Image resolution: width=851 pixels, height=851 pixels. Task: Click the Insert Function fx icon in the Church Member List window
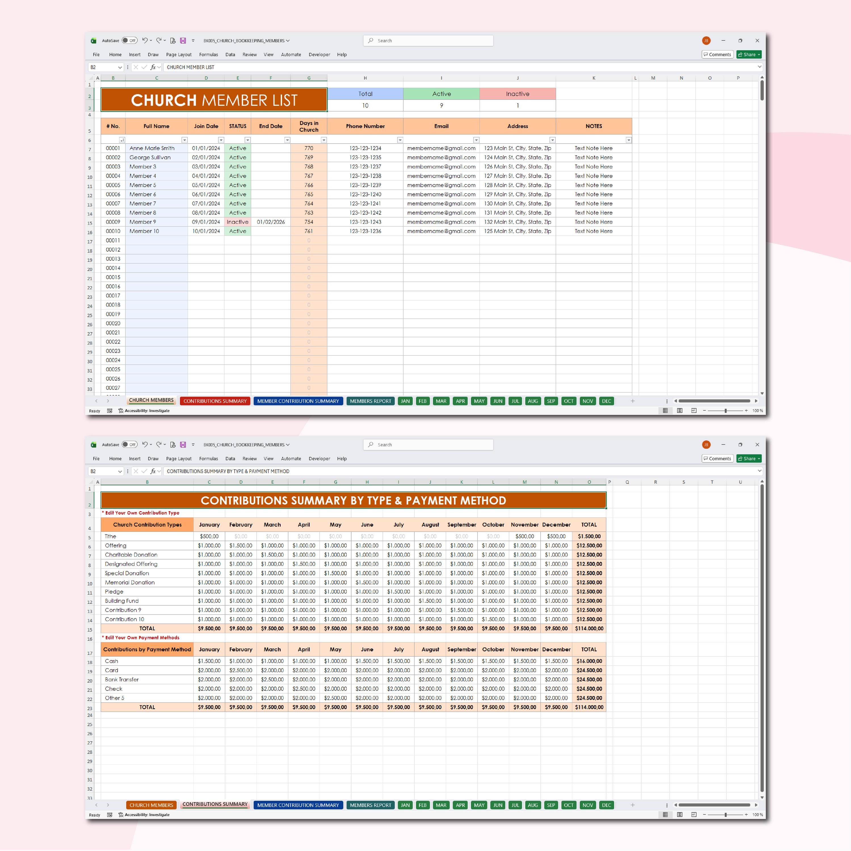click(153, 67)
